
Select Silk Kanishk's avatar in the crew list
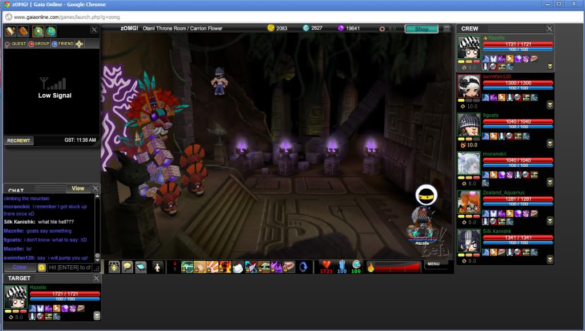[469, 241]
